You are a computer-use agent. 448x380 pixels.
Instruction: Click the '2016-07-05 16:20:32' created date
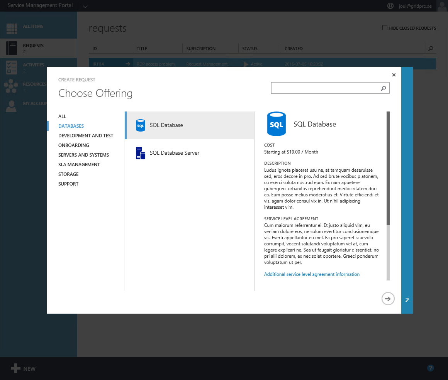(x=304, y=64)
